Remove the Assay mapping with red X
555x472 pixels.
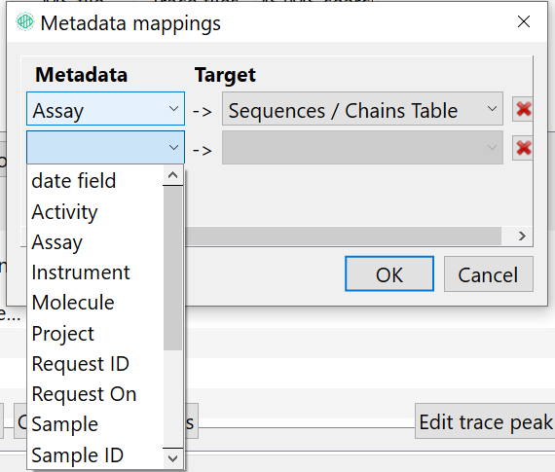(x=523, y=109)
